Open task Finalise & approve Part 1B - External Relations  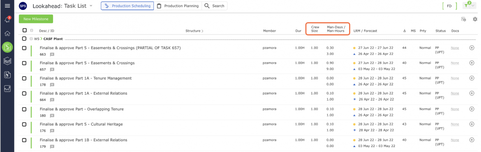[83, 140]
